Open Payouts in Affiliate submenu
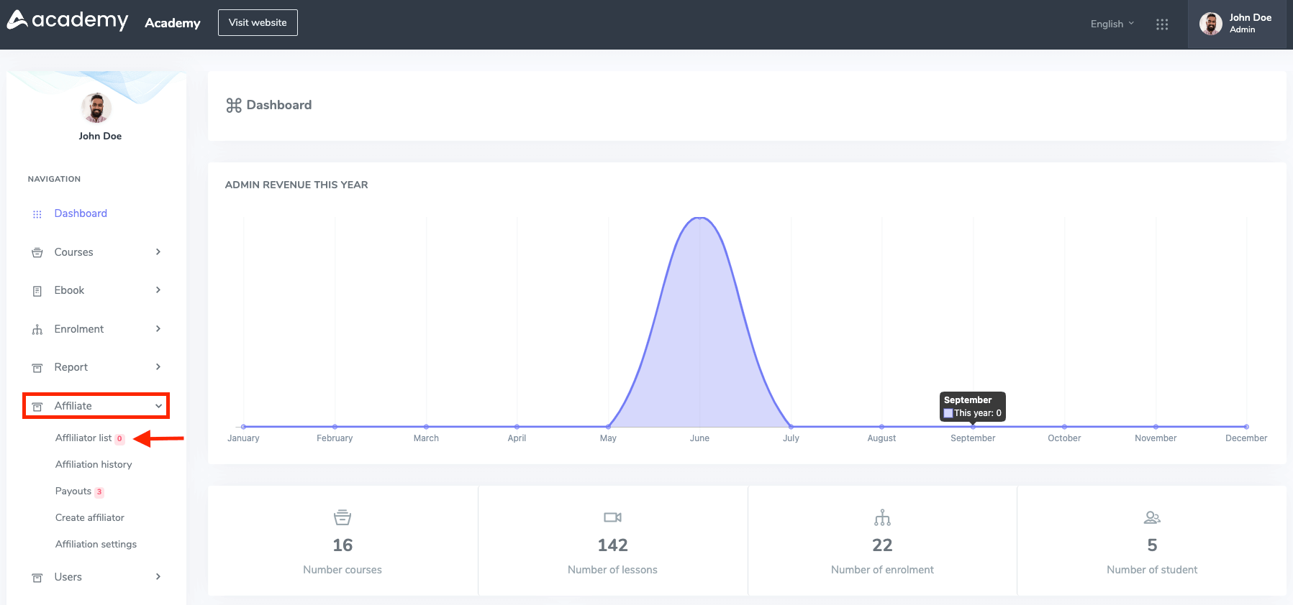 click(73, 491)
